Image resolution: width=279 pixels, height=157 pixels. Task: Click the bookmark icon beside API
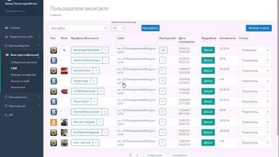coord(6,115)
